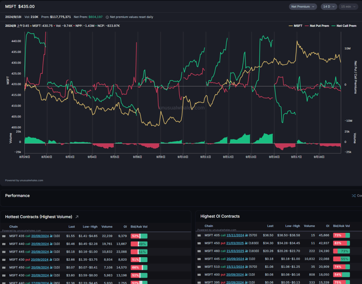Expand the 14 D timeframe dropdown
The width and height of the screenshot is (362, 284).
coord(329,7)
